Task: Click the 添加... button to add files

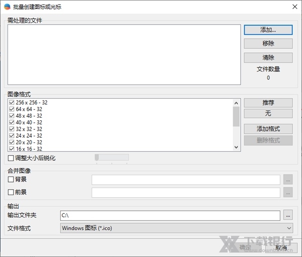Action: tap(268, 30)
